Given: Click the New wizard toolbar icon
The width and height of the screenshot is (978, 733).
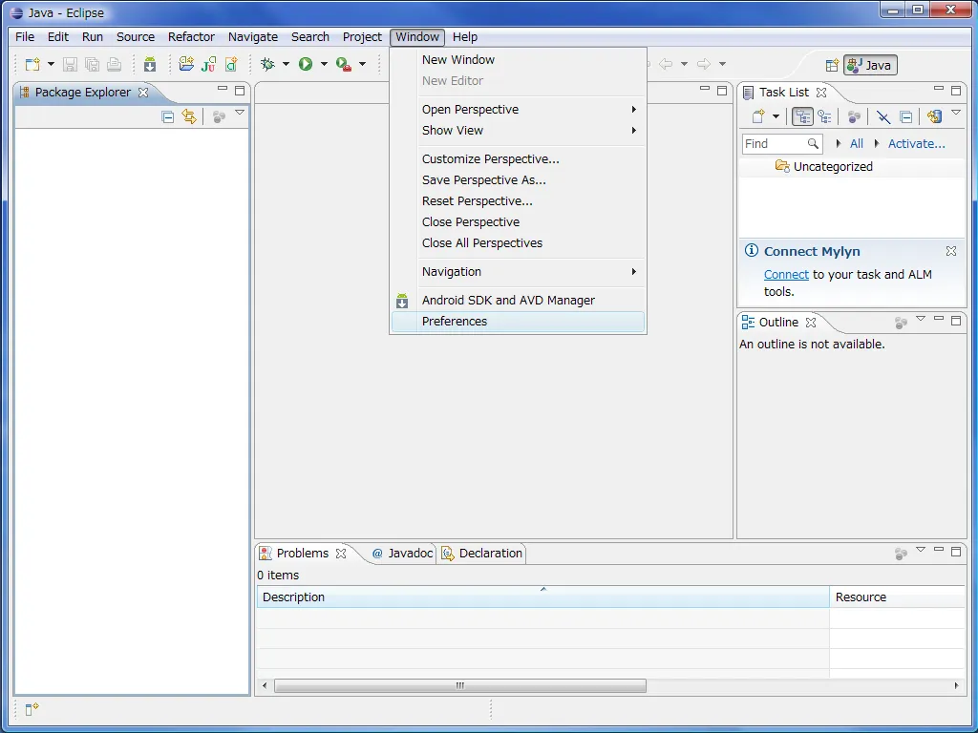Looking at the screenshot, I should [x=32, y=64].
